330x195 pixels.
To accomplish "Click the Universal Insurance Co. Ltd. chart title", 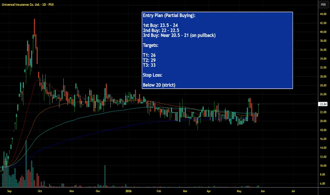I will tap(28, 4).
